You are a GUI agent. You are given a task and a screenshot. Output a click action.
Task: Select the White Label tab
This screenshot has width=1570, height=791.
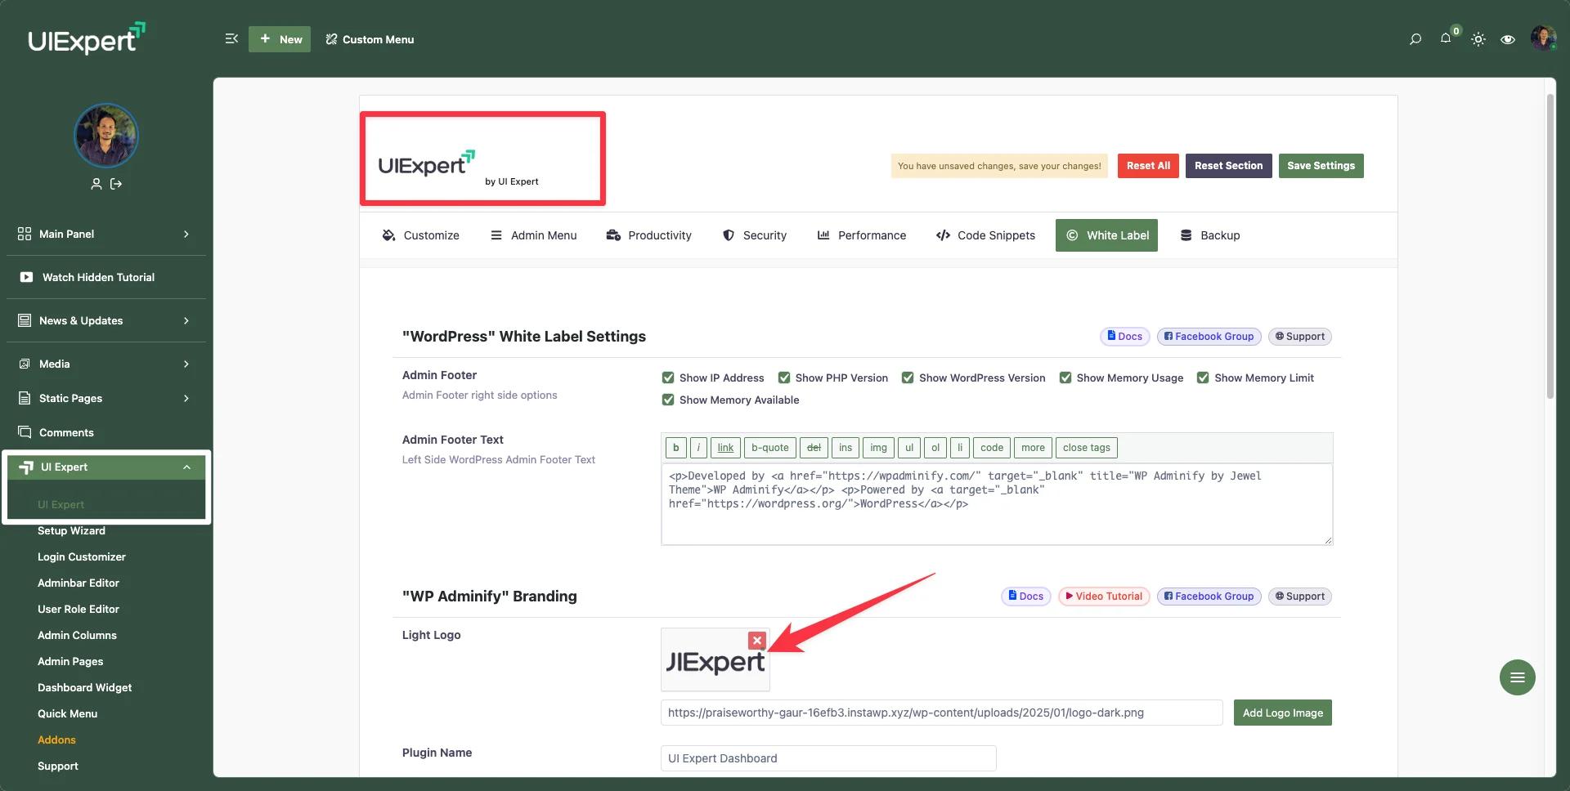(x=1106, y=235)
